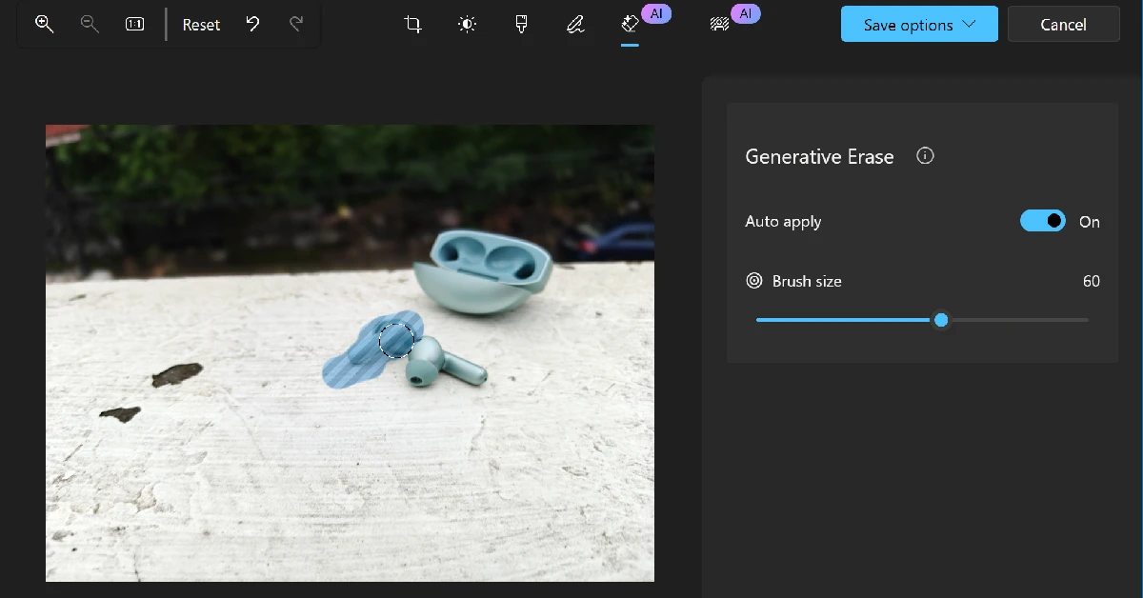Turn off the Auto apply toggle
The image size is (1143, 598).
tap(1042, 221)
